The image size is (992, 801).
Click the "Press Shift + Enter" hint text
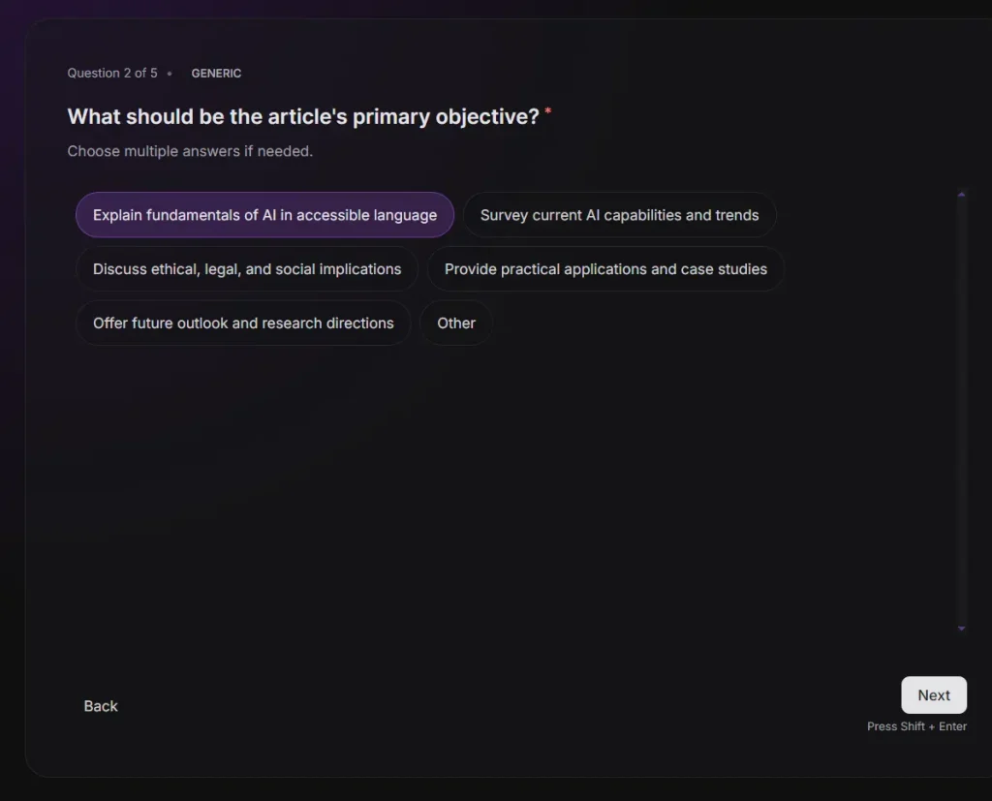point(916,725)
